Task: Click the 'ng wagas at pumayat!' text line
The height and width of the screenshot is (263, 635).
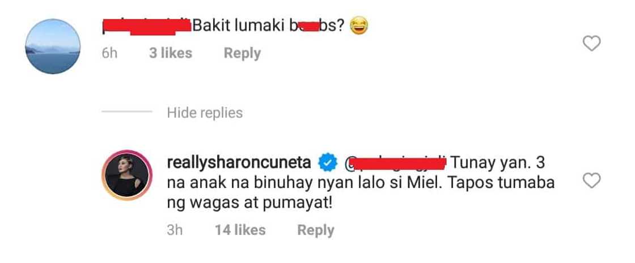Action: tap(249, 203)
